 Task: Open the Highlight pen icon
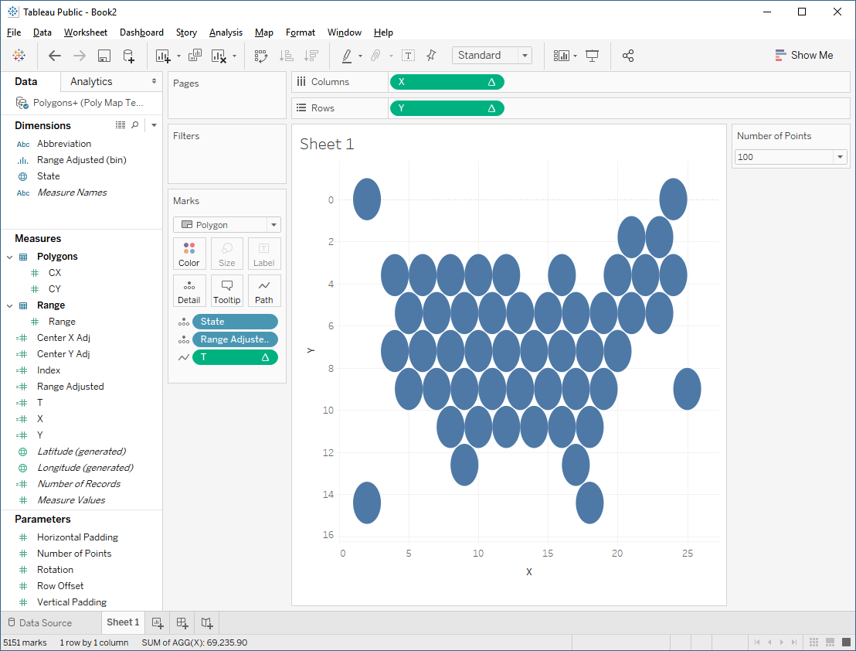click(347, 56)
